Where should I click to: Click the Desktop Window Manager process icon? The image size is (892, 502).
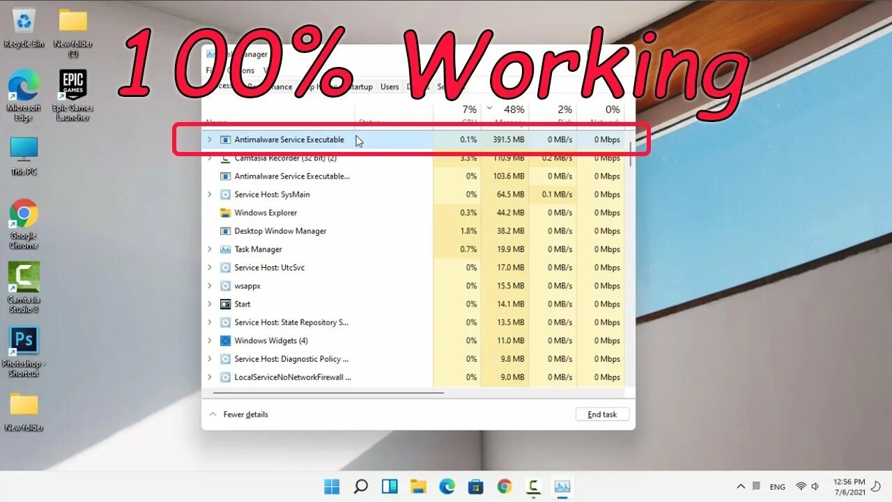click(225, 231)
